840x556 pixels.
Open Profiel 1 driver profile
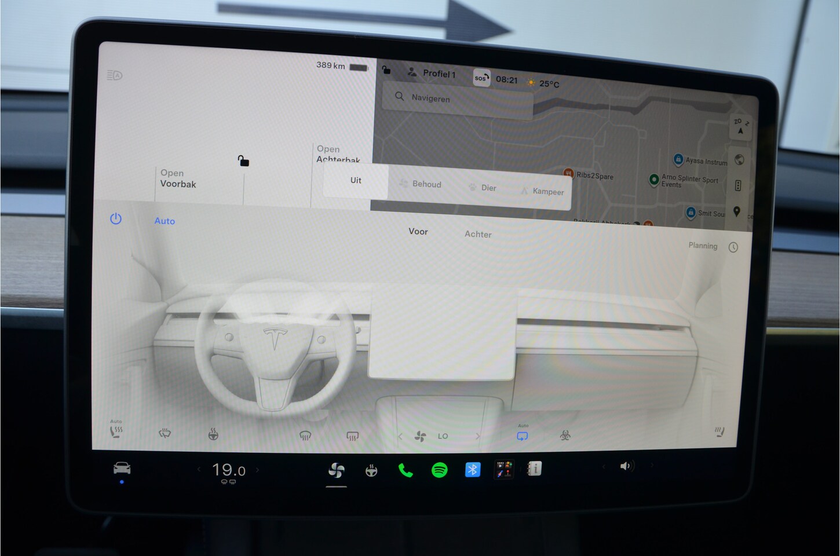pyautogui.click(x=432, y=73)
